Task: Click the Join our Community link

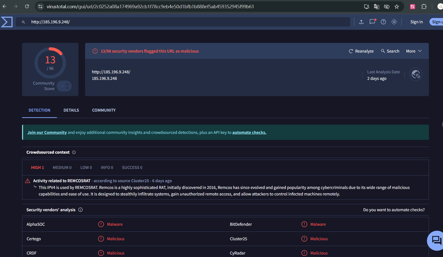Action: [x=47, y=132]
